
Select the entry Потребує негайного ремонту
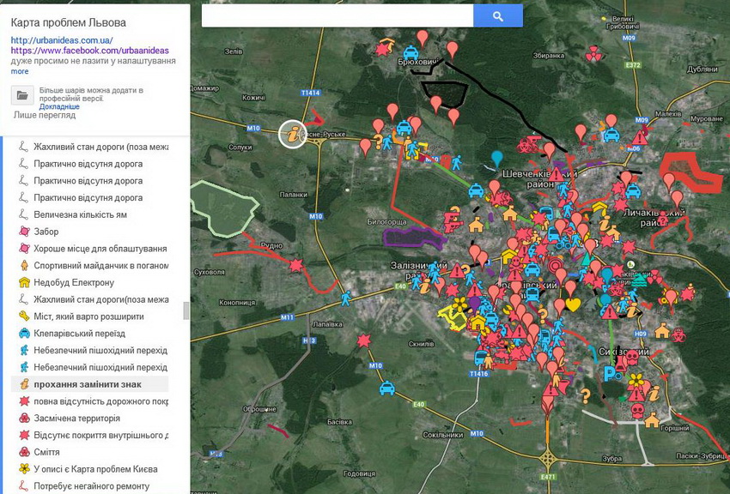92,486
